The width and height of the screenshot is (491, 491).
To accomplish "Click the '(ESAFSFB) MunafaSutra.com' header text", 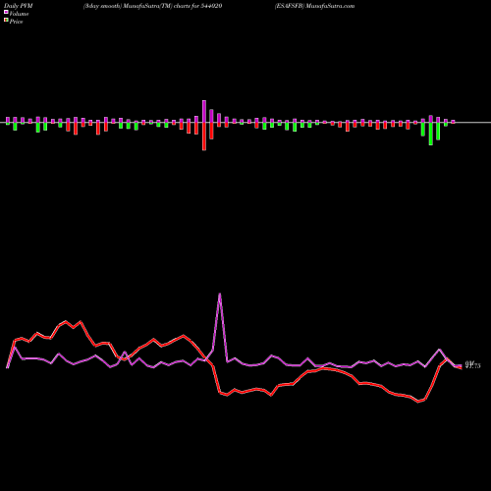I will [x=314, y=6].
